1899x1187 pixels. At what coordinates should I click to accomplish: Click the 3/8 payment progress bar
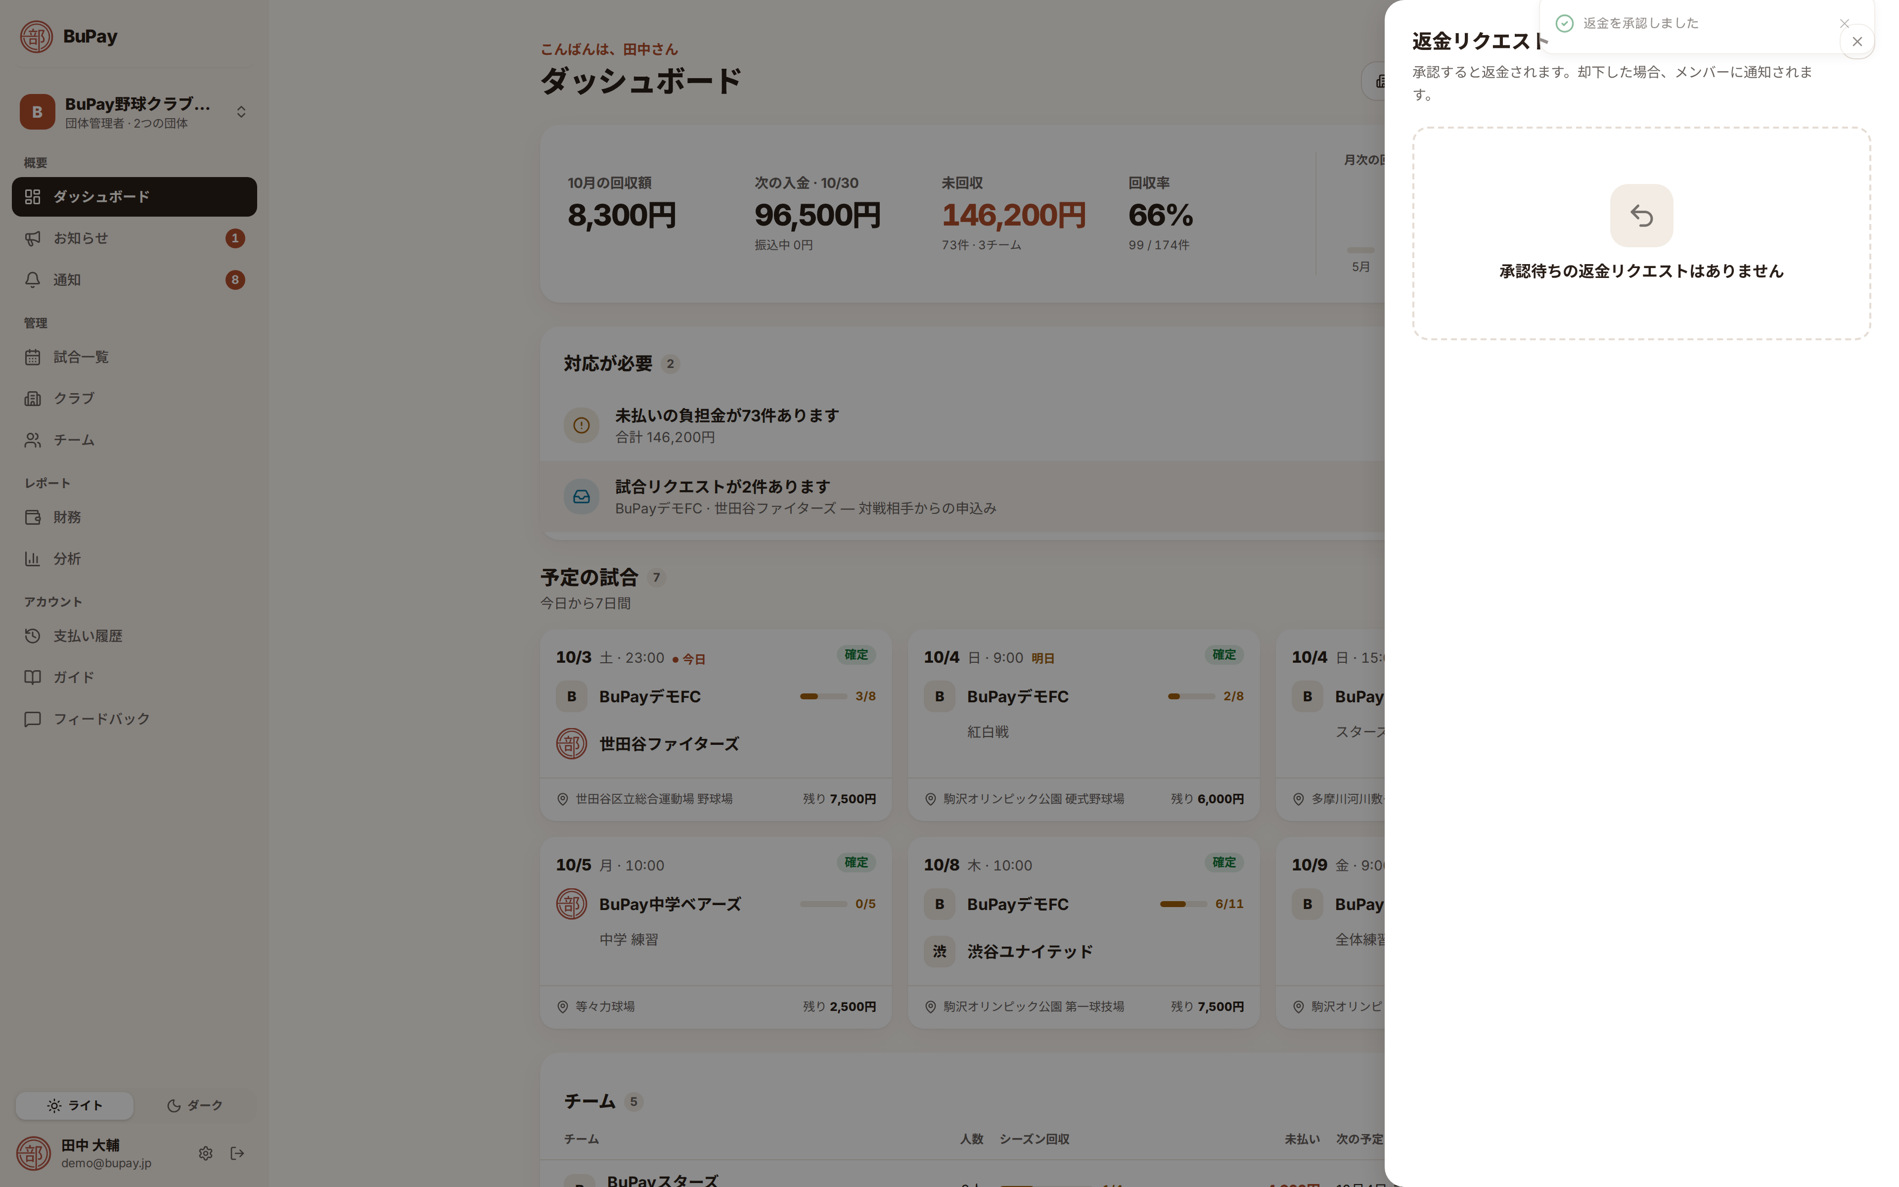pyautogui.click(x=823, y=696)
